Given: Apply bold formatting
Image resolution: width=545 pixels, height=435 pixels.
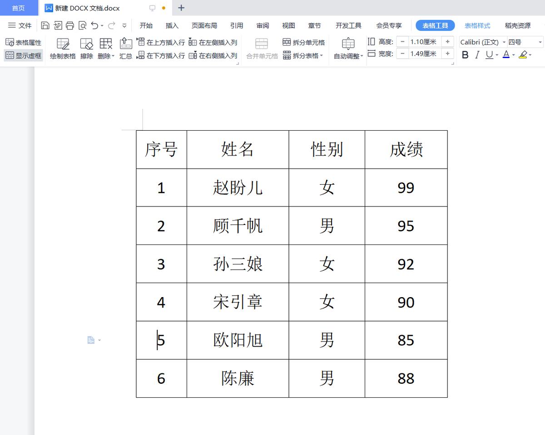Looking at the screenshot, I should click(x=465, y=55).
